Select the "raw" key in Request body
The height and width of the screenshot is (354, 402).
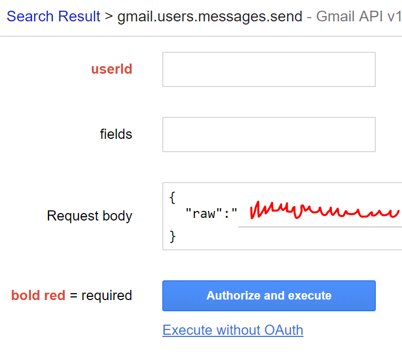[x=203, y=214]
